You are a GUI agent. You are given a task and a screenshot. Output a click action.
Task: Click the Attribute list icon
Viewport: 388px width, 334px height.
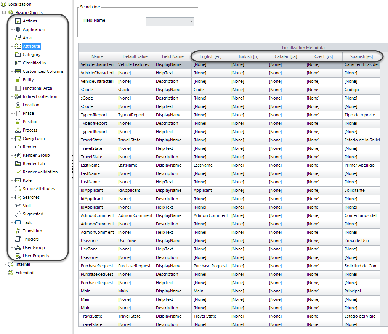pos(18,46)
